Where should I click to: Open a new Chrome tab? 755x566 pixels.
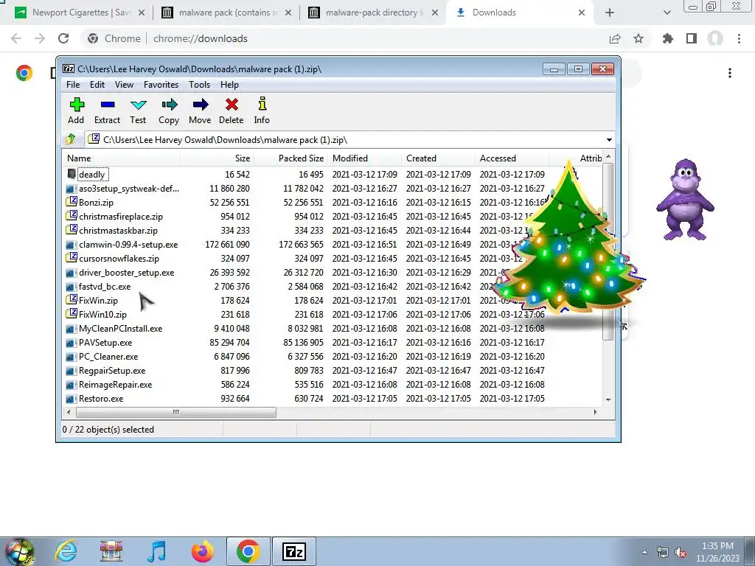[x=610, y=13]
